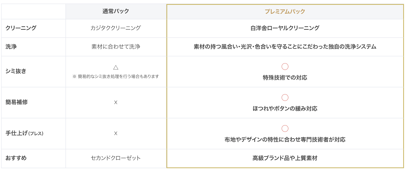Click the クリーニング row label
The width and height of the screenshot is (406, 171).
pos(21,28)
